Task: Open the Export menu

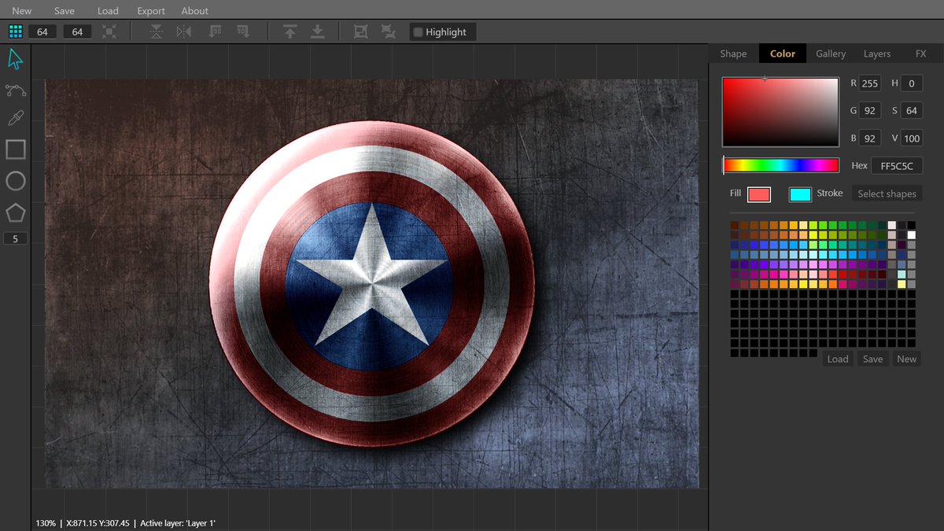Action: tap(151, 11)
